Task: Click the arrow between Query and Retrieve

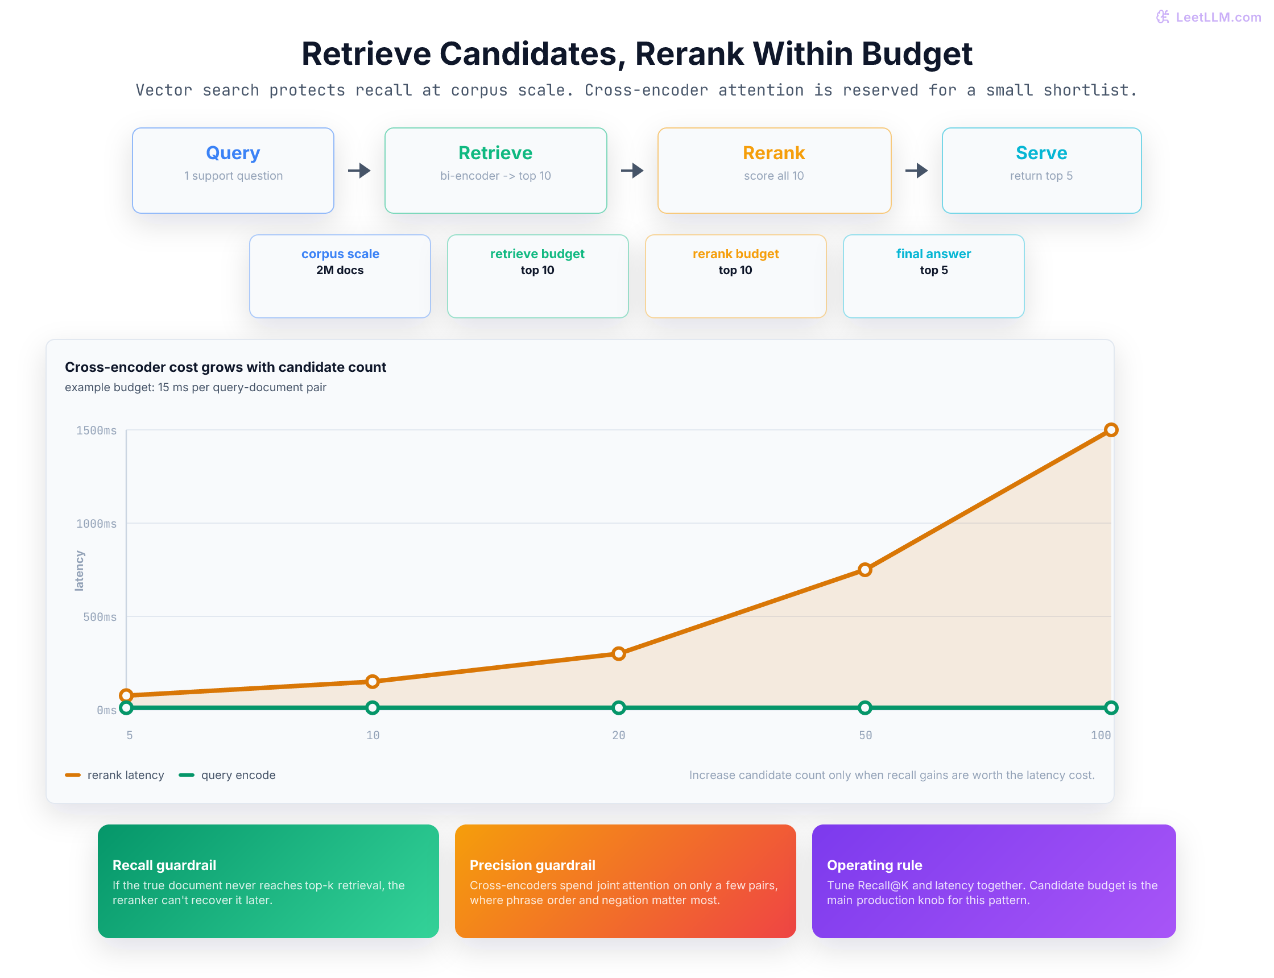Action: [x=359, y=171]
